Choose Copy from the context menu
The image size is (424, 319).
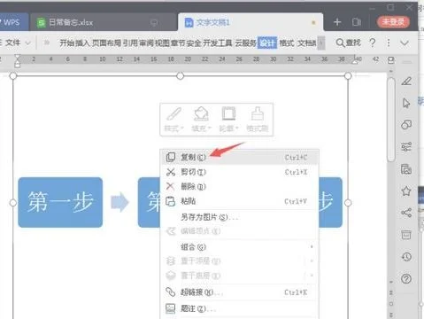tap(240, 157)
